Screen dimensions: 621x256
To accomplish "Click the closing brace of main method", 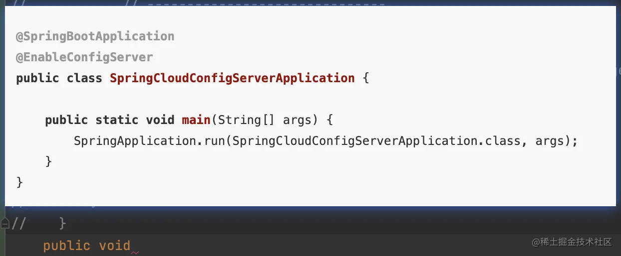I will (48, 161).
